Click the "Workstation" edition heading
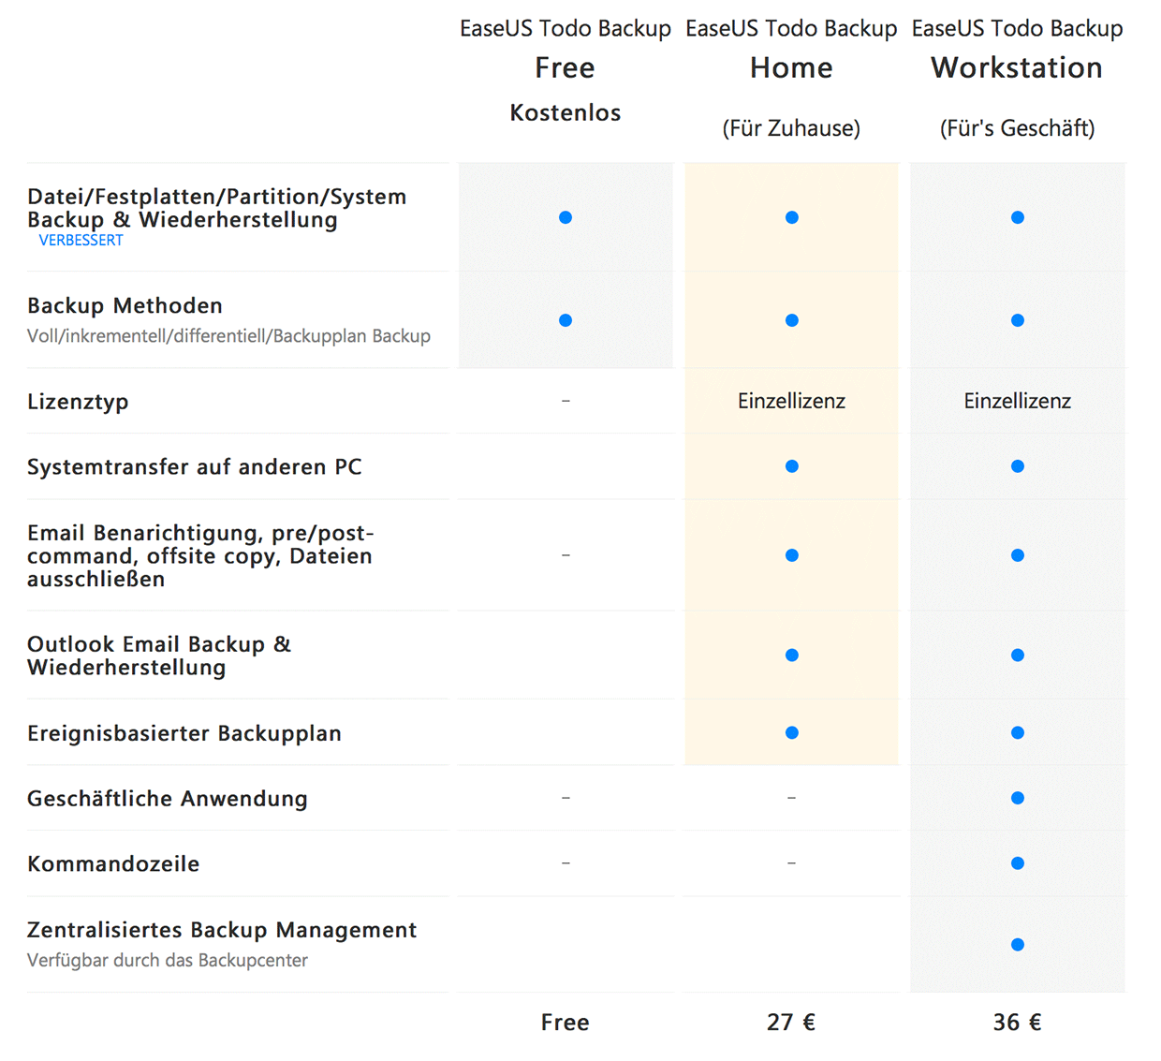1161x1061 pixels. pyautogui.click(x=1017, y=67)
